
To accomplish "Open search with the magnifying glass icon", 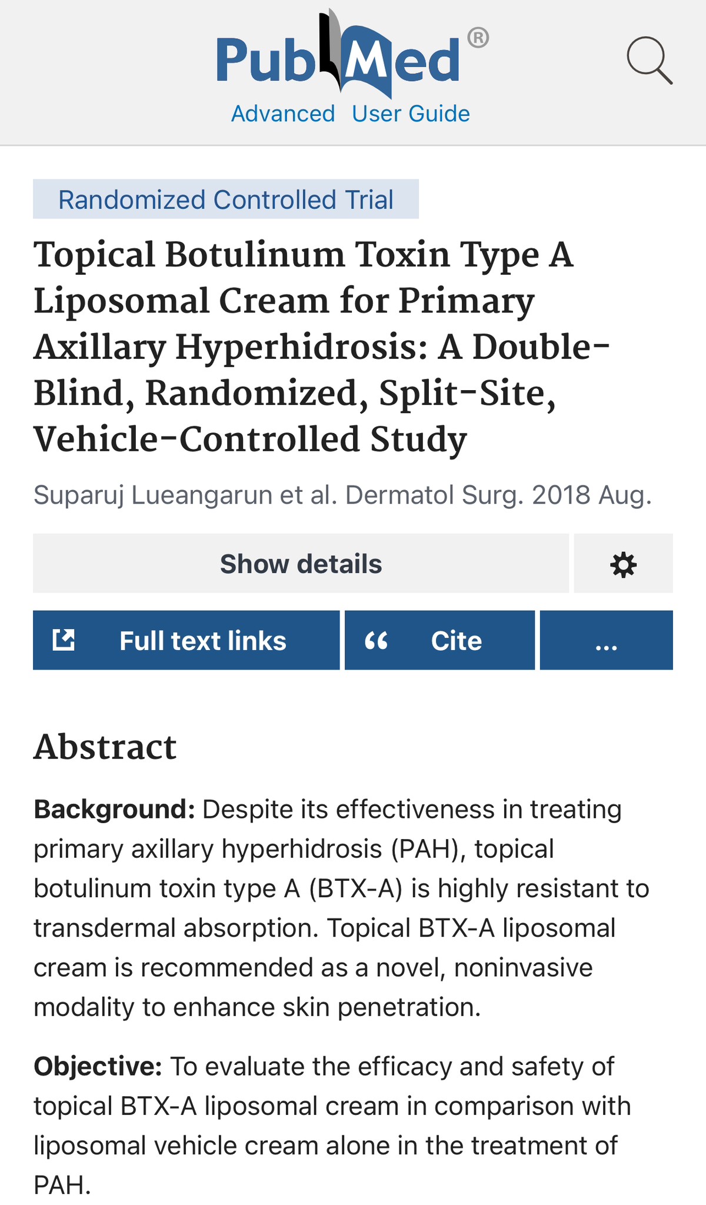I will [x=649, y=61].
